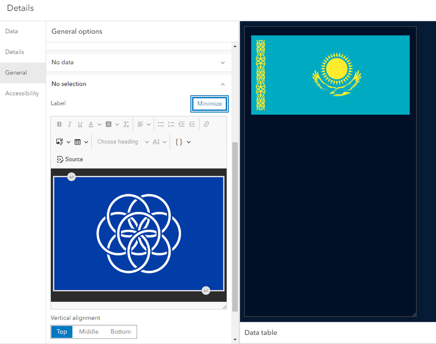Viewport: 436px width, 344px height.
Task: Switch editor to Source mode
Action: (70, 159)
